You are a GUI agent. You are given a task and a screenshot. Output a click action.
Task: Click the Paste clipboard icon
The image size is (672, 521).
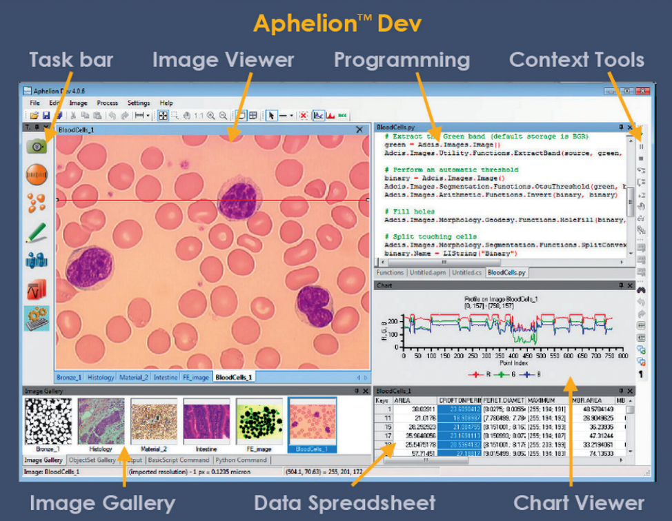click(97, 116)
